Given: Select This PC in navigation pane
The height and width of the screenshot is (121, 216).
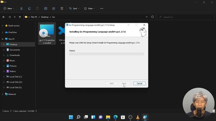Looking at the screenshot, I should tap(11, 39).
